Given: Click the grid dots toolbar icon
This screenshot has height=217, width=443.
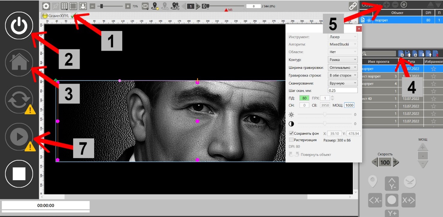Looking at the screenshot, I should coord(64,6).
